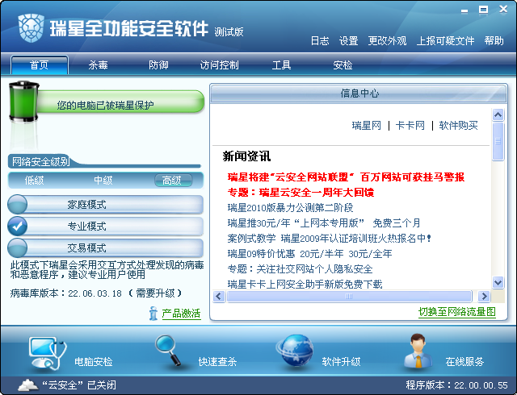Image resolution: width=517 pixels, height=395 pixels.
Task: Select 家庭模式 mode radio
Action: 17,205
